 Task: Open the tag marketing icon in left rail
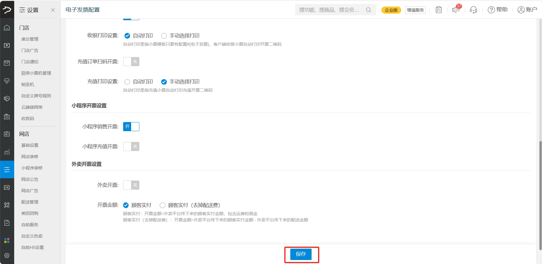pyautogui.click(x=7, y=99)
